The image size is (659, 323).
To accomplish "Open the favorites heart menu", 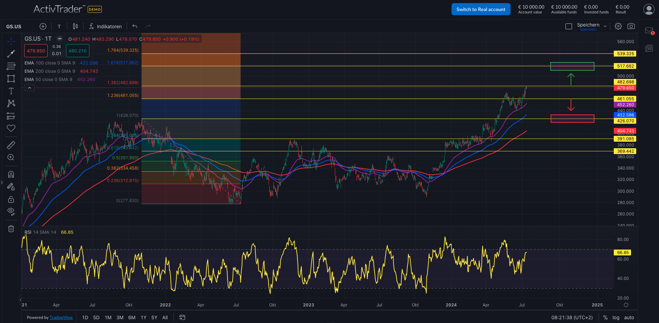I will [x=11, y=128].
